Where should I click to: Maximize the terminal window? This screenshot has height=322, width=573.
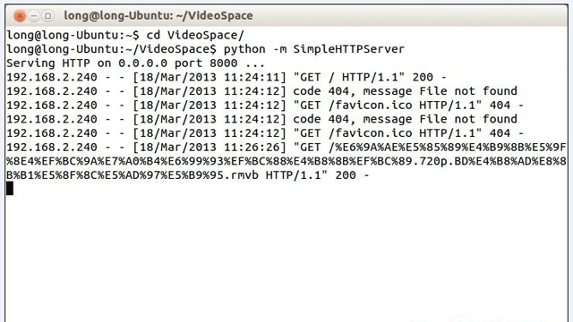[x=47, y=16]
